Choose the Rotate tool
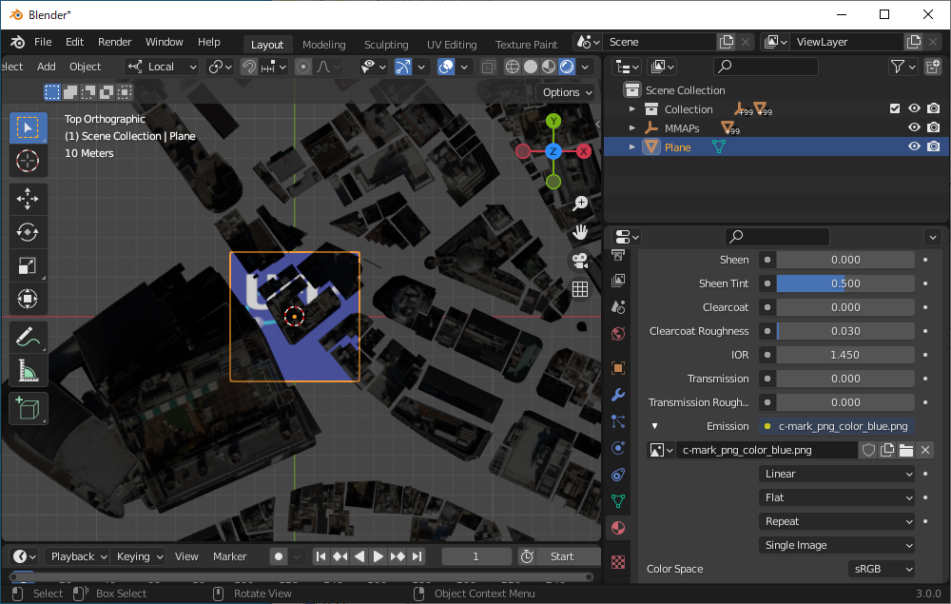Viewport: 951px width, 604px height. tap(28, 232)
